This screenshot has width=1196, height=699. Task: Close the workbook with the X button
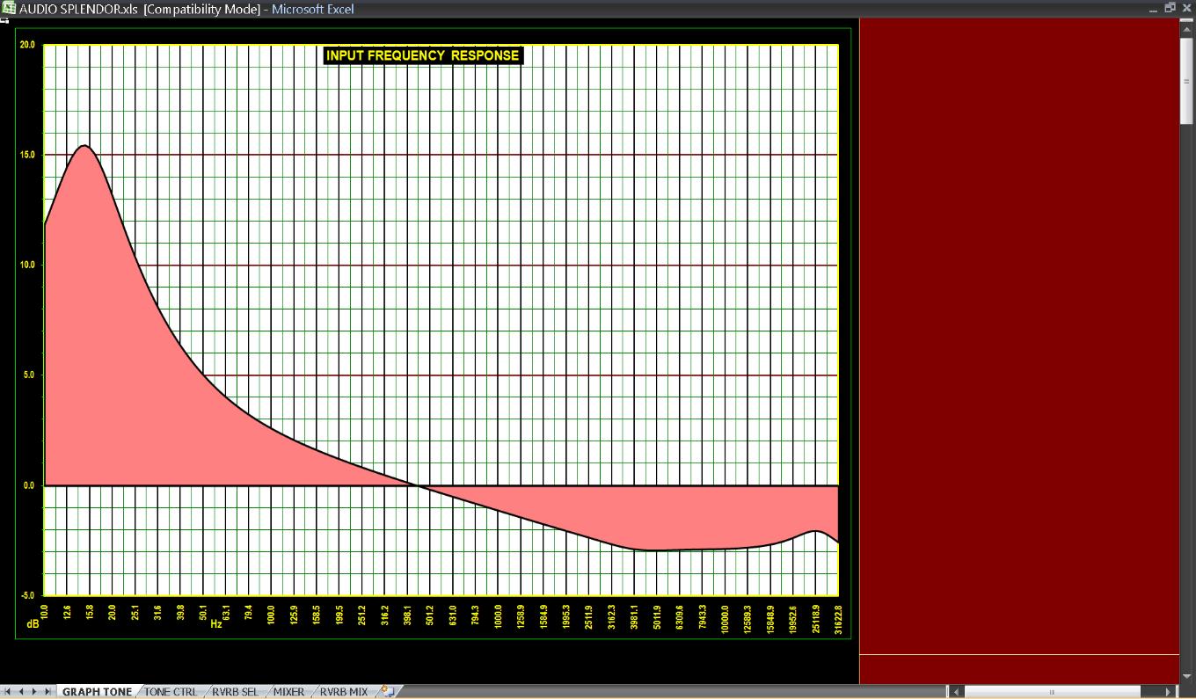point(1186,8)
